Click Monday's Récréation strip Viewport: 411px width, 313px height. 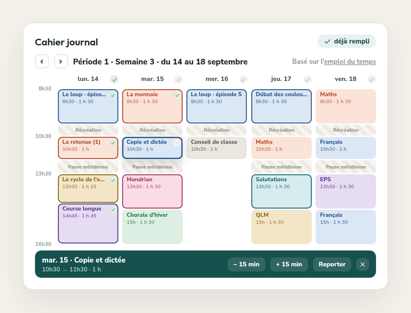point(88,130)
